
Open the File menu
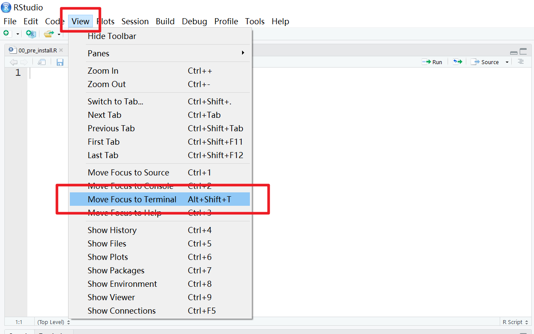coord(10,21)
